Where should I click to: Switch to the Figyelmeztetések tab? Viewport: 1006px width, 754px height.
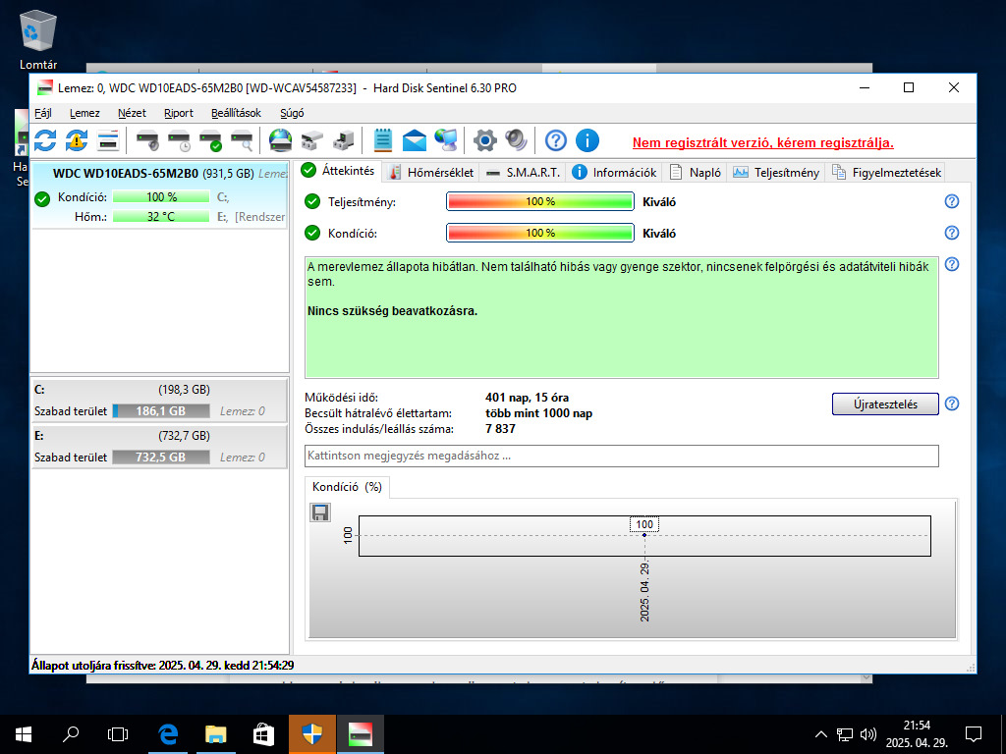point(887,173)
